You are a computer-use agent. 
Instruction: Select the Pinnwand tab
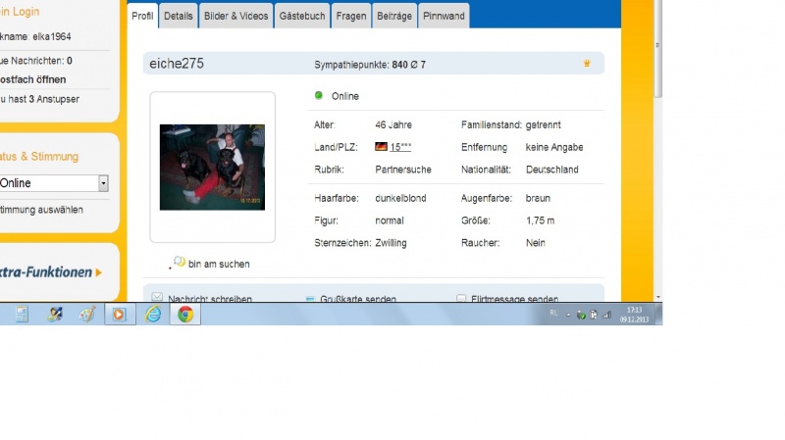[x=445, y=17]
